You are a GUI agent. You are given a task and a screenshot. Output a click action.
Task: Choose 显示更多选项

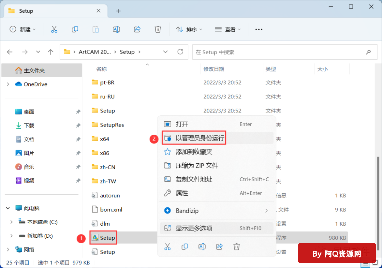click(x=216, y=228)
